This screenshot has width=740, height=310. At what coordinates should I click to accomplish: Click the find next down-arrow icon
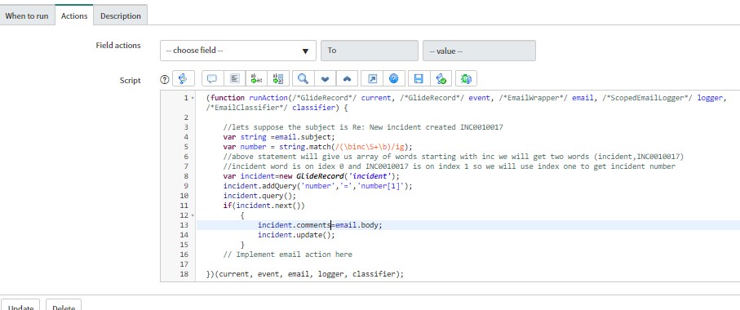pyautogui.click(x=325, y=78)
